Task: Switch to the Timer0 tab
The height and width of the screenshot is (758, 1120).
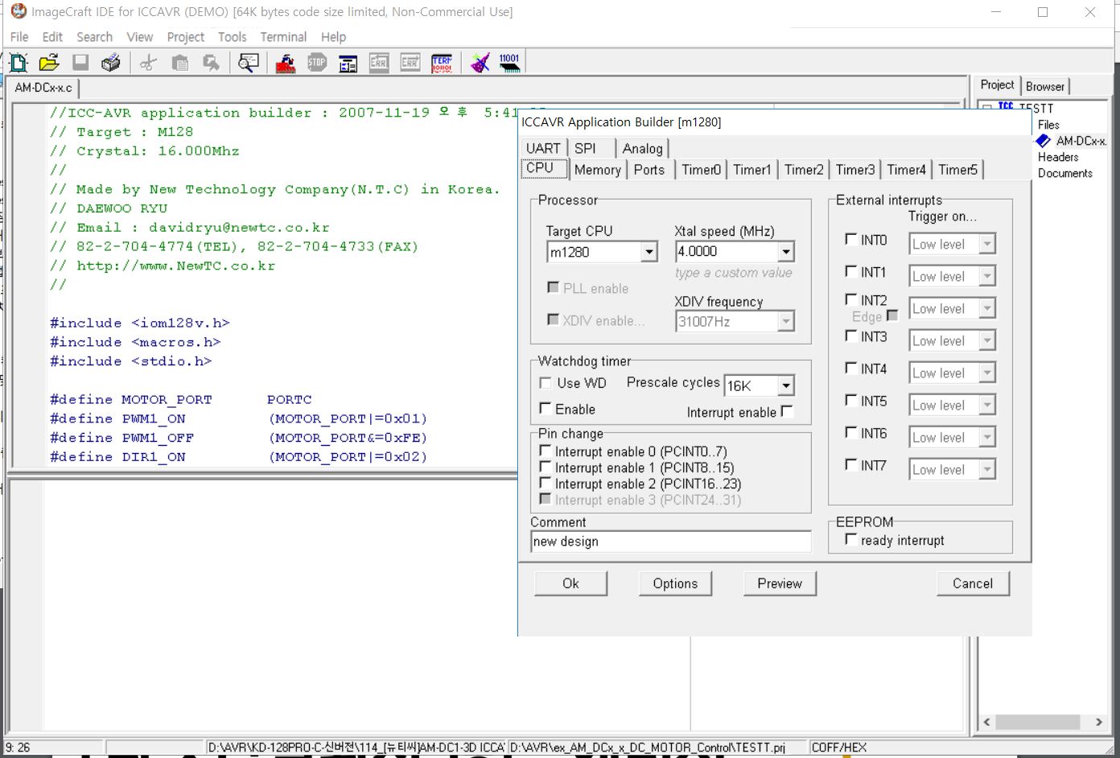Action: coord(701,170)
